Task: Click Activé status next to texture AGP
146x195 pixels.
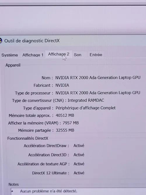Action: click(79, 164)
